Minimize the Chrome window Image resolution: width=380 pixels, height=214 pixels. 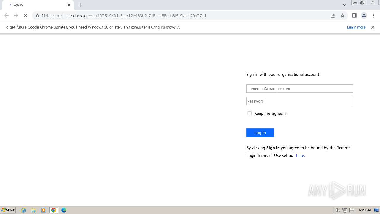tap(355, 3)
